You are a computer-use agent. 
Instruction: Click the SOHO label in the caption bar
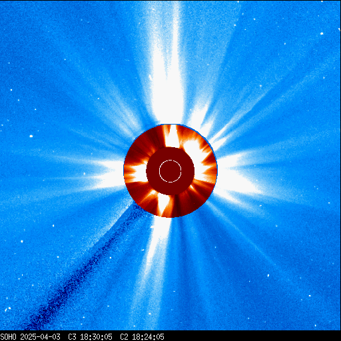(x=9, y=337)
